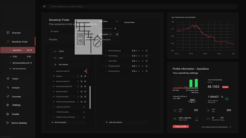Copy the Apex Legends sensitivity value

(222, 97)
